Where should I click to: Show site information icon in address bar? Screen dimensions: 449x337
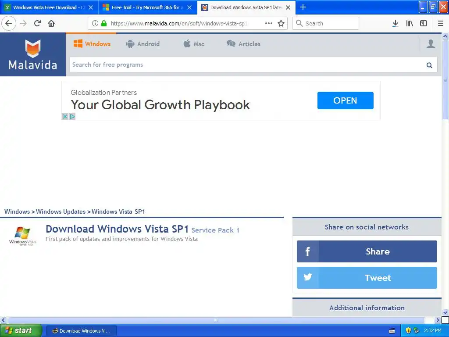tap(95, 23)
